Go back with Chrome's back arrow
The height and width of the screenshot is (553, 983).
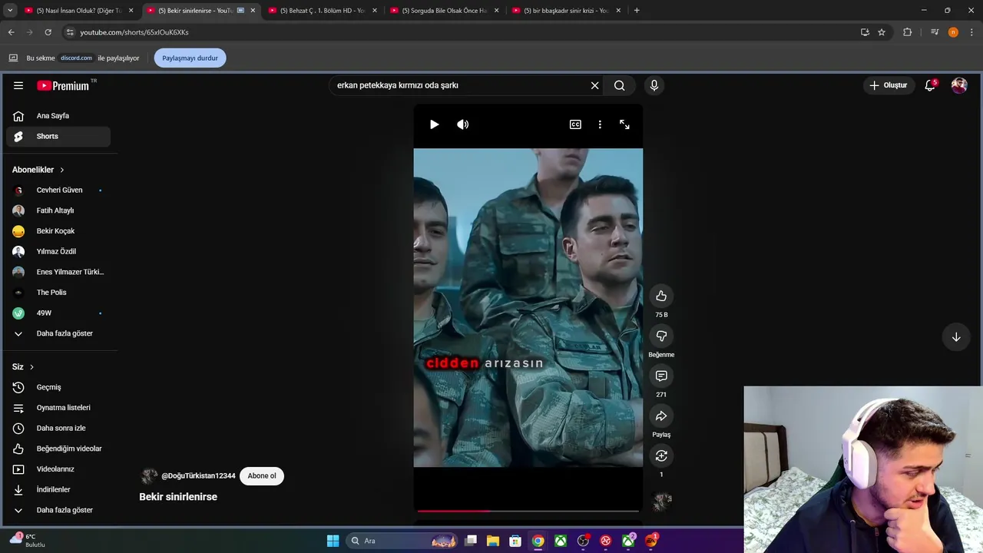pyautogui.click(x=11, y=32)
